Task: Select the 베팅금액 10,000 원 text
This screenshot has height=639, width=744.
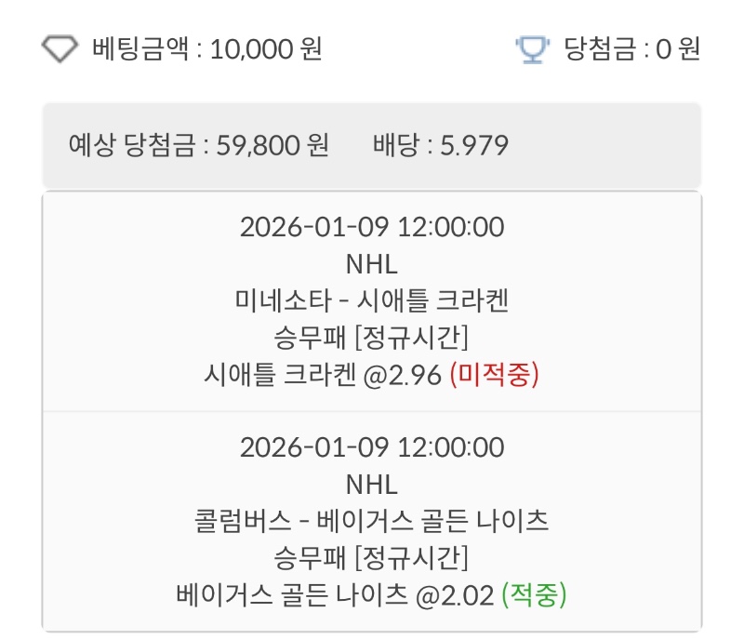Action: click(x=206, y=48)
